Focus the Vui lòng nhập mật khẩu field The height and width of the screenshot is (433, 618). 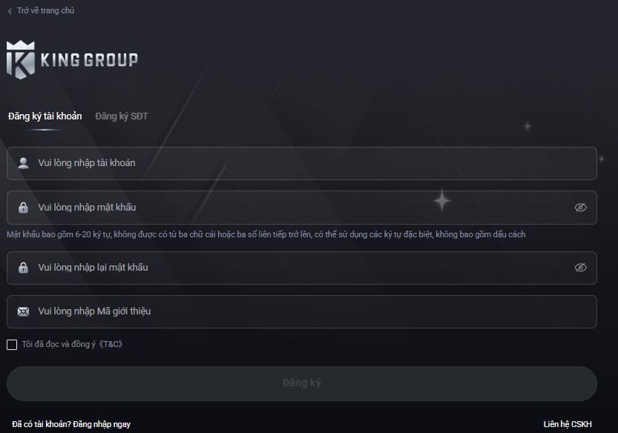(302, 208)
